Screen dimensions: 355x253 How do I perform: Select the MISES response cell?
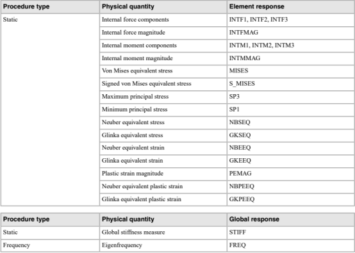[x=291, y=71]
